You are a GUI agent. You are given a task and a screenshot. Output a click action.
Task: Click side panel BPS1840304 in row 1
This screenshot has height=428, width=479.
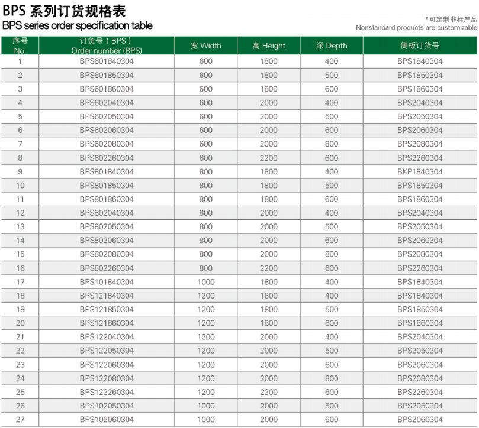420,61
